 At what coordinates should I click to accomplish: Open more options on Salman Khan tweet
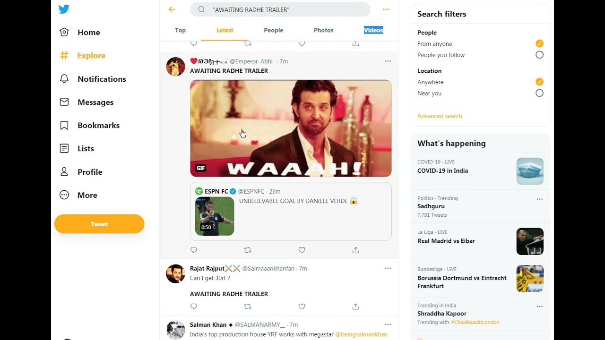pos(388,324)
